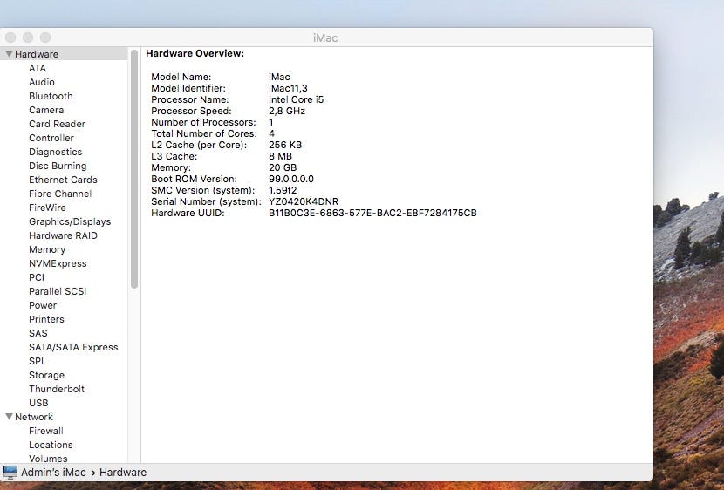The height and width of the screenshot is (490, 724).
Task: Open Controller section
Action: (51, 138)
